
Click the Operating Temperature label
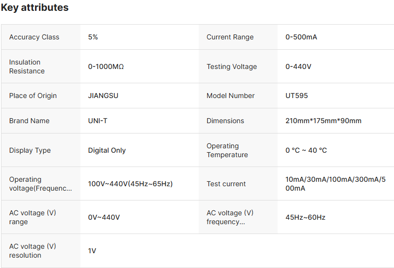pos(227,150)
